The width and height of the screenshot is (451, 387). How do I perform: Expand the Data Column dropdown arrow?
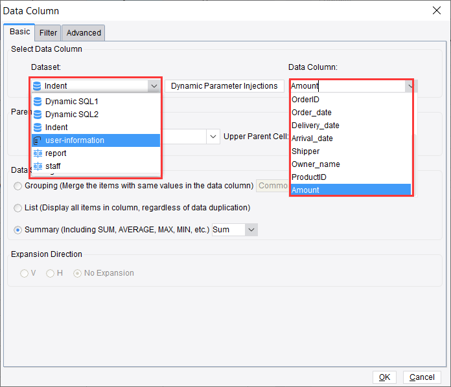pos(410,85)
